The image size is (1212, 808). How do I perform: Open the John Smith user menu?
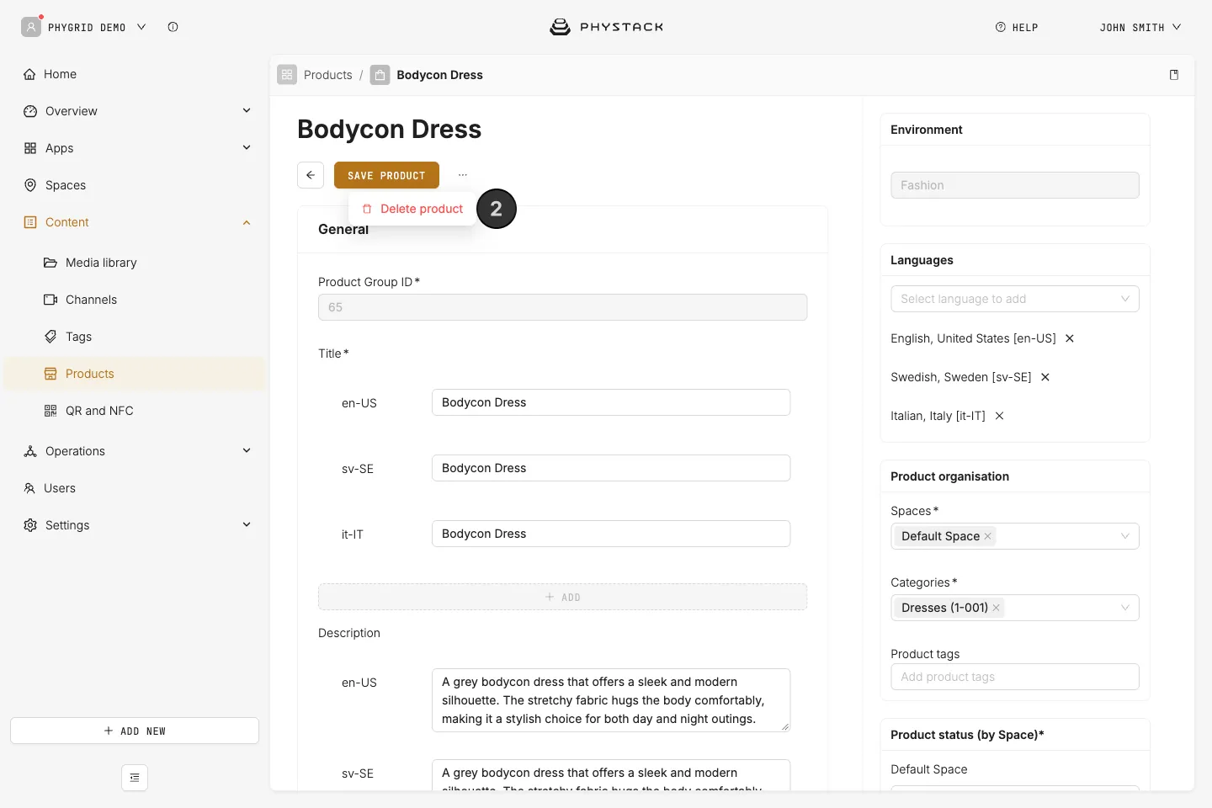pos(1140,27)
